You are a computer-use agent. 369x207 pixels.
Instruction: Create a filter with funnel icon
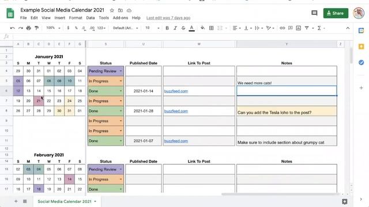[x=307, y=28]
